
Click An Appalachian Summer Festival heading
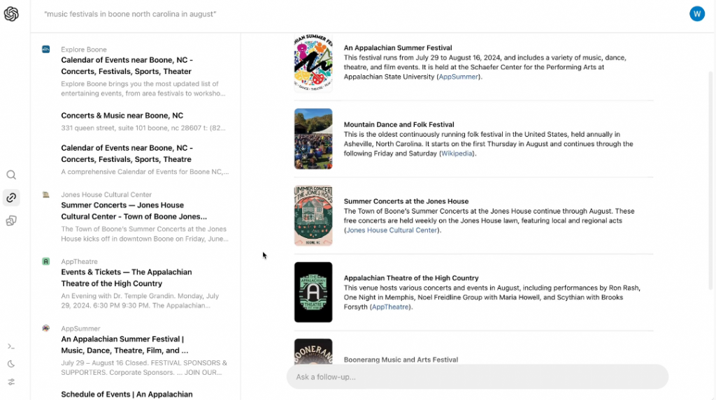click(x=398, y=47)
